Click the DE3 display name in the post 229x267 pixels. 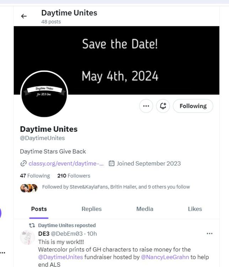44,234
